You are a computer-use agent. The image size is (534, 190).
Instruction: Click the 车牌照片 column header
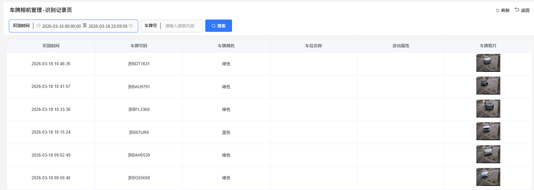coord(488,46)
